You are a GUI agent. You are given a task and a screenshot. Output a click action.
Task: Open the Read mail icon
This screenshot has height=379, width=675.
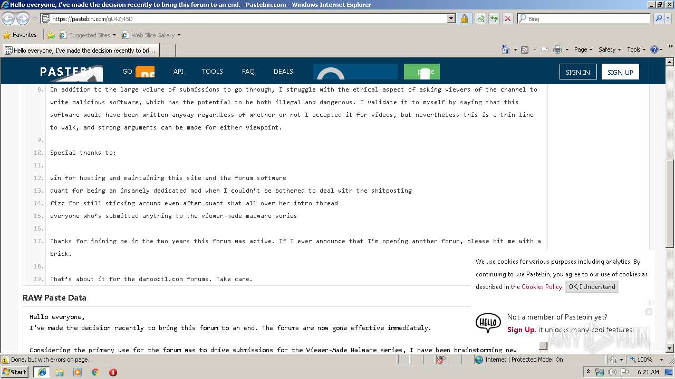544,49
